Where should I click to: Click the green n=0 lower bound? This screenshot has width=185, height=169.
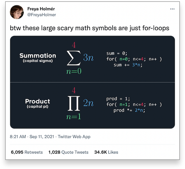[74, 71]
